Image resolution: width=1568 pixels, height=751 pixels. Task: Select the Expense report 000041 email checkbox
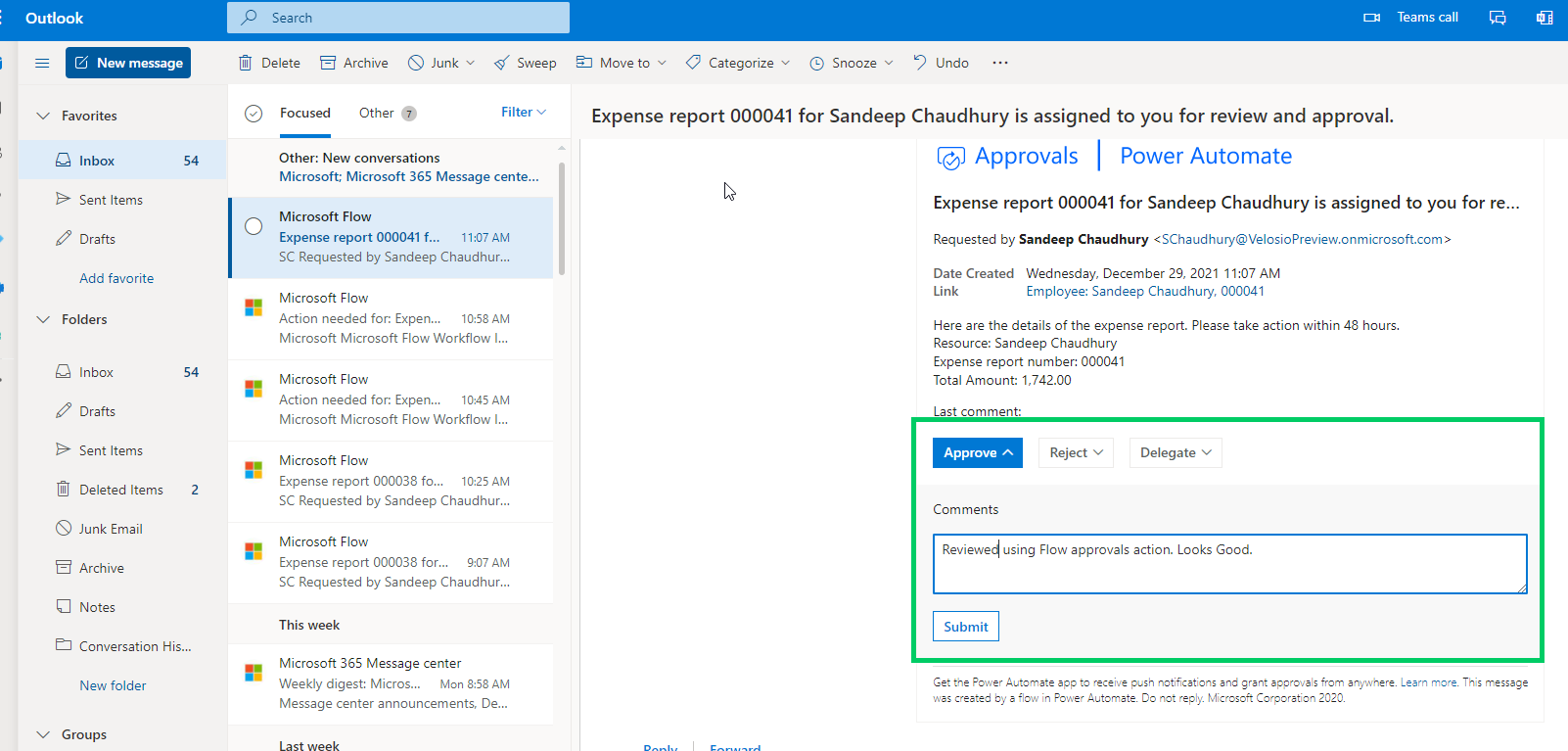click(x=254, y=226)
